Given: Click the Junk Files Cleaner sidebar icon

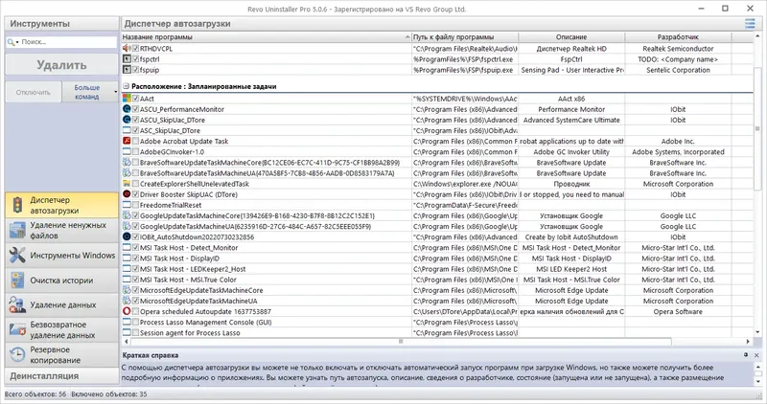Looking at the screenshot, I should tap(17, 230).
